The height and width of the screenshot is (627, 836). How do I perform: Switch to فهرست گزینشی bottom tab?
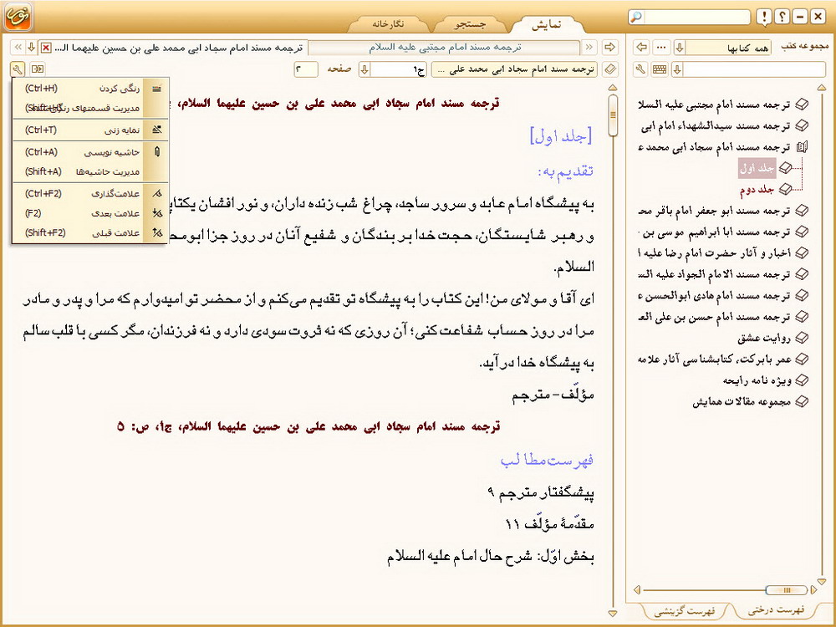tap(684, 611)
